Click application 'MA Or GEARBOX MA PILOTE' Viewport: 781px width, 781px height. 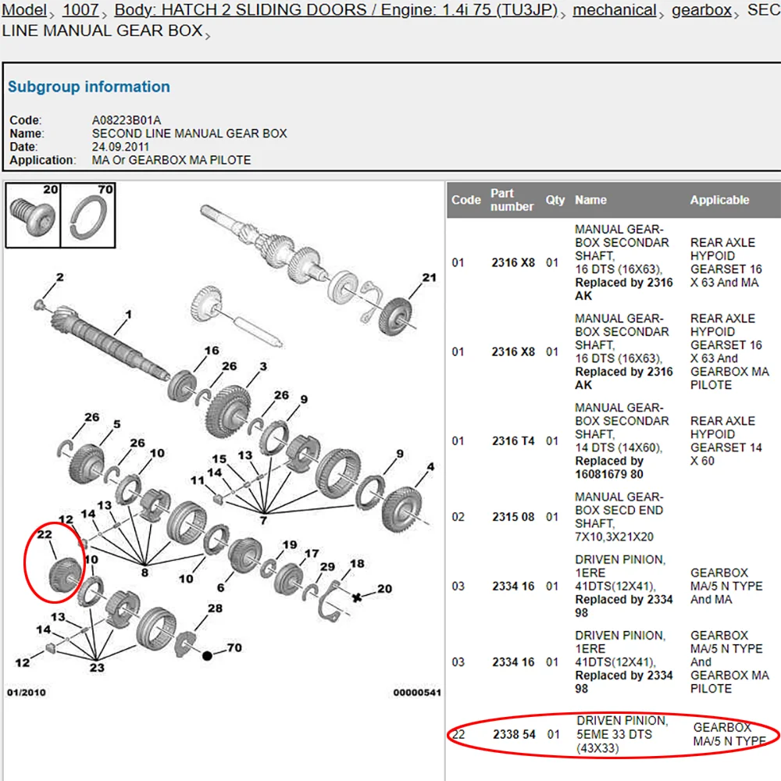(171, 160)
